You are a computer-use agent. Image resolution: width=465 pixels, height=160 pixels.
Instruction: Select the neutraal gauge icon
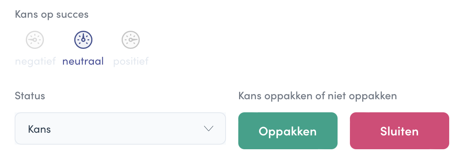(x=83, y=39)
